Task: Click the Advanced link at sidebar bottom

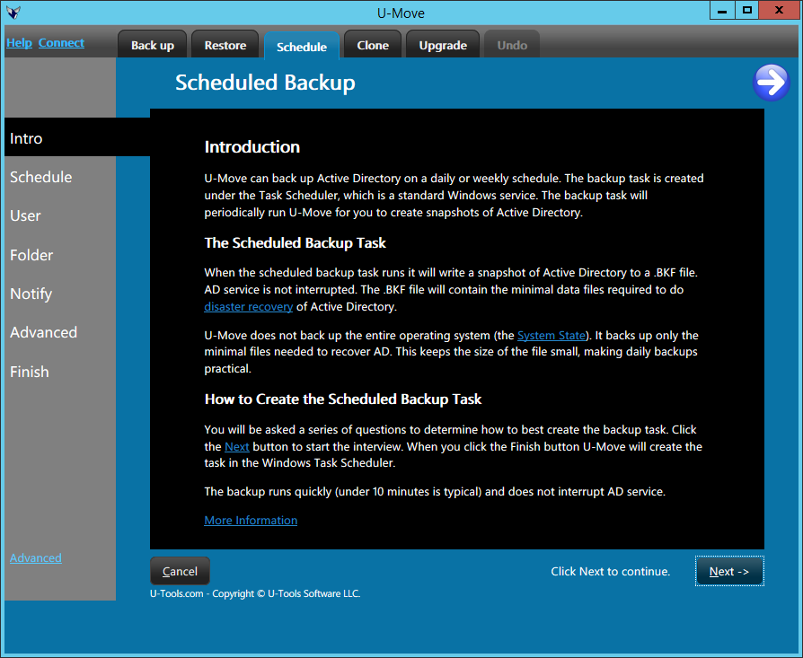Action: pyautogui.click(x=35, y=557)
